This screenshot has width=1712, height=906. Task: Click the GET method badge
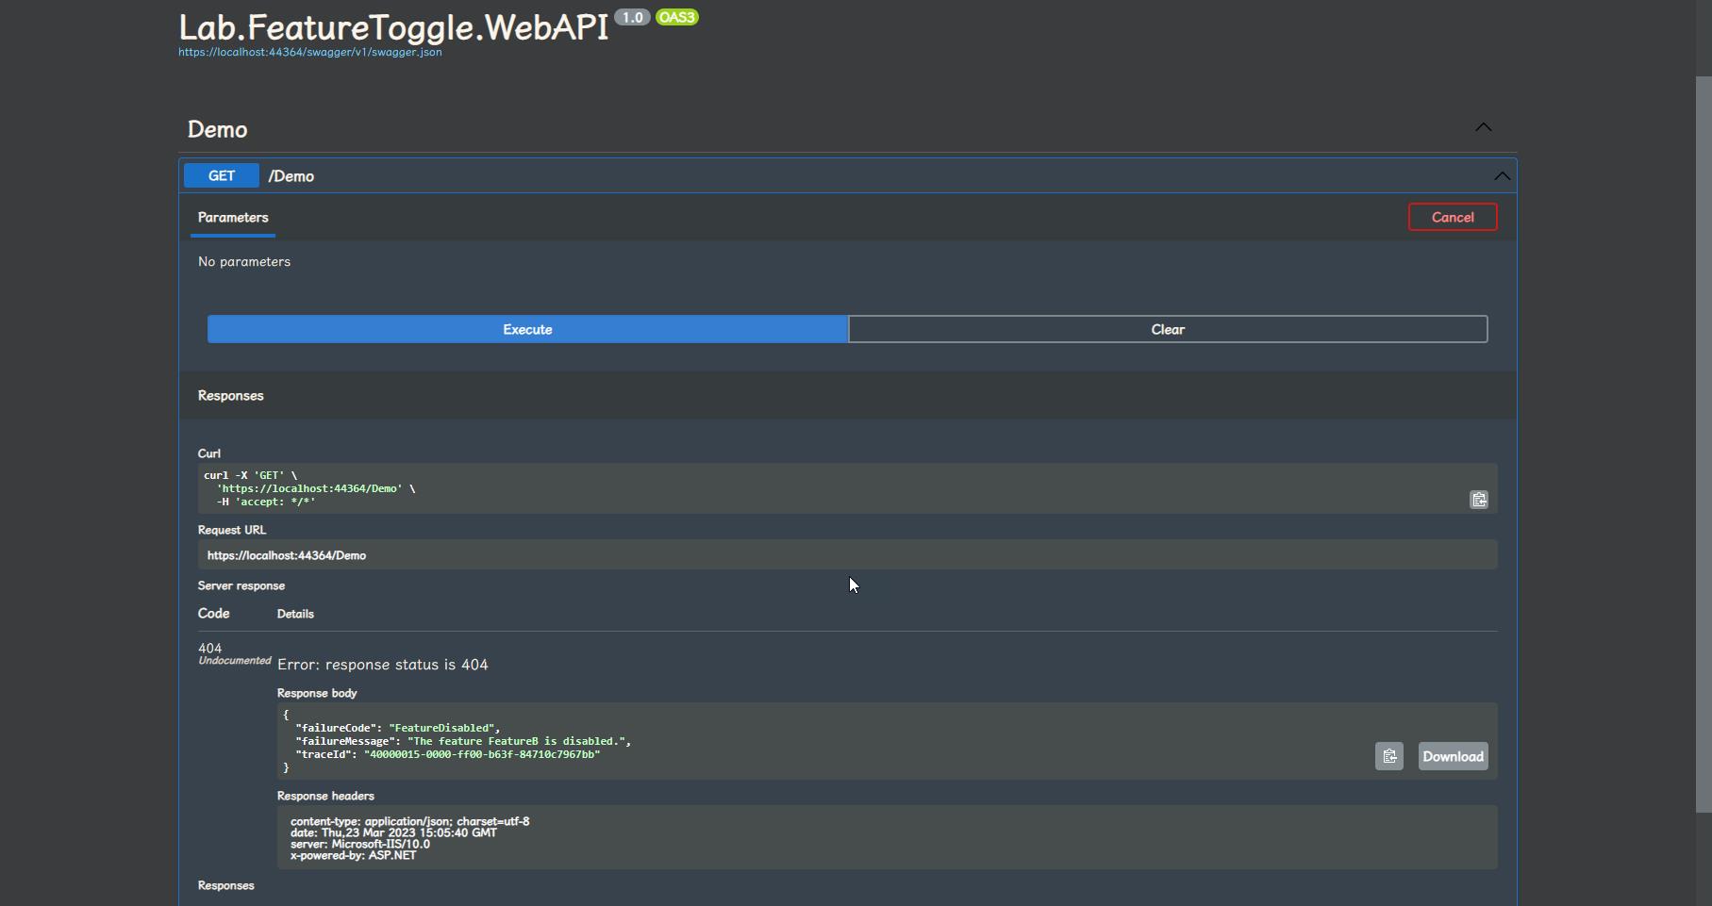point(221,175)
